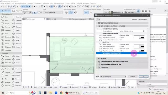Click the help question mark in dialog
168x95 pixels.
143,15
